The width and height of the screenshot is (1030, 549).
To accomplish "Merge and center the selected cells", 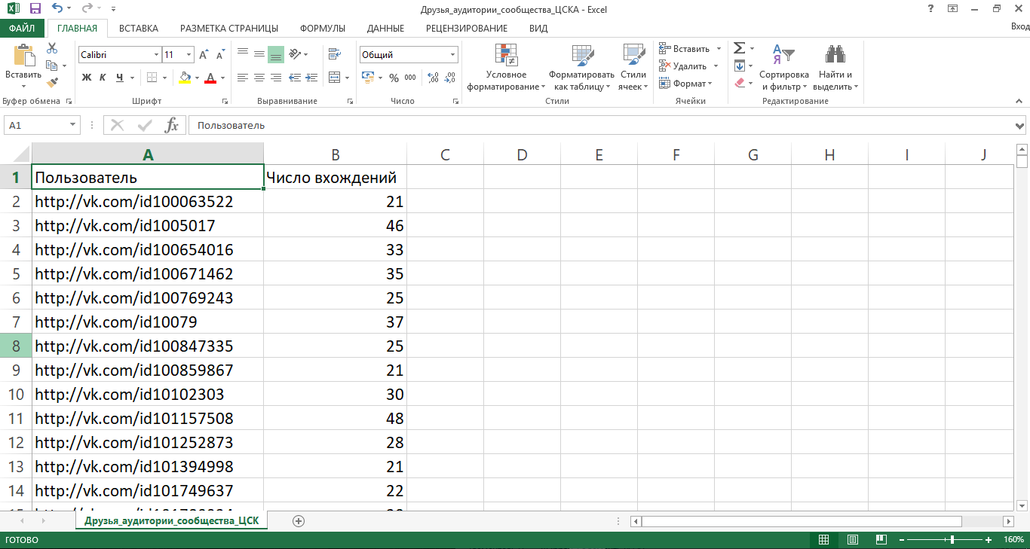I will [x=334, y=78].
